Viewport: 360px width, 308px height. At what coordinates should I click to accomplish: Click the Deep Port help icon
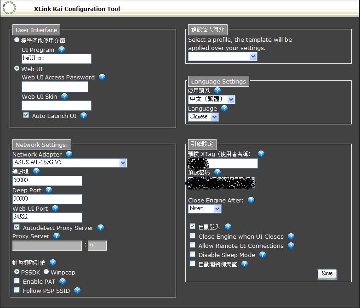pyautogui.click(x=49, y=190)
